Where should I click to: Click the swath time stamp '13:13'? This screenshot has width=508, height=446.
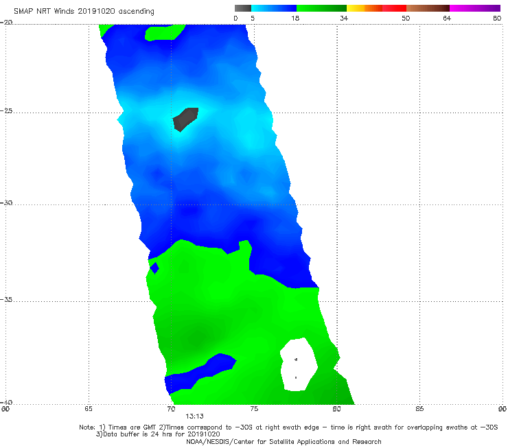(194, 416)
